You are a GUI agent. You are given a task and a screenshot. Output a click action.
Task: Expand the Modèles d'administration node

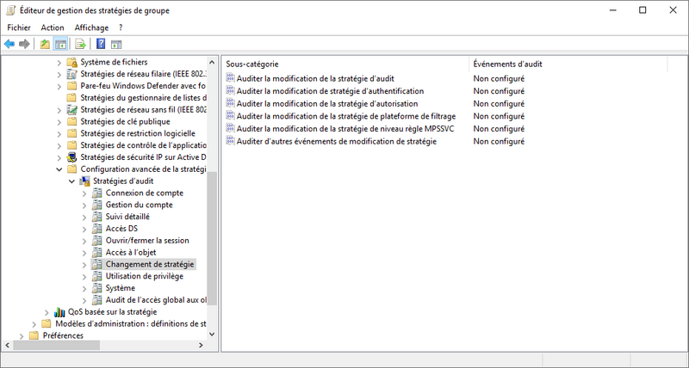[x=34, y=324]
